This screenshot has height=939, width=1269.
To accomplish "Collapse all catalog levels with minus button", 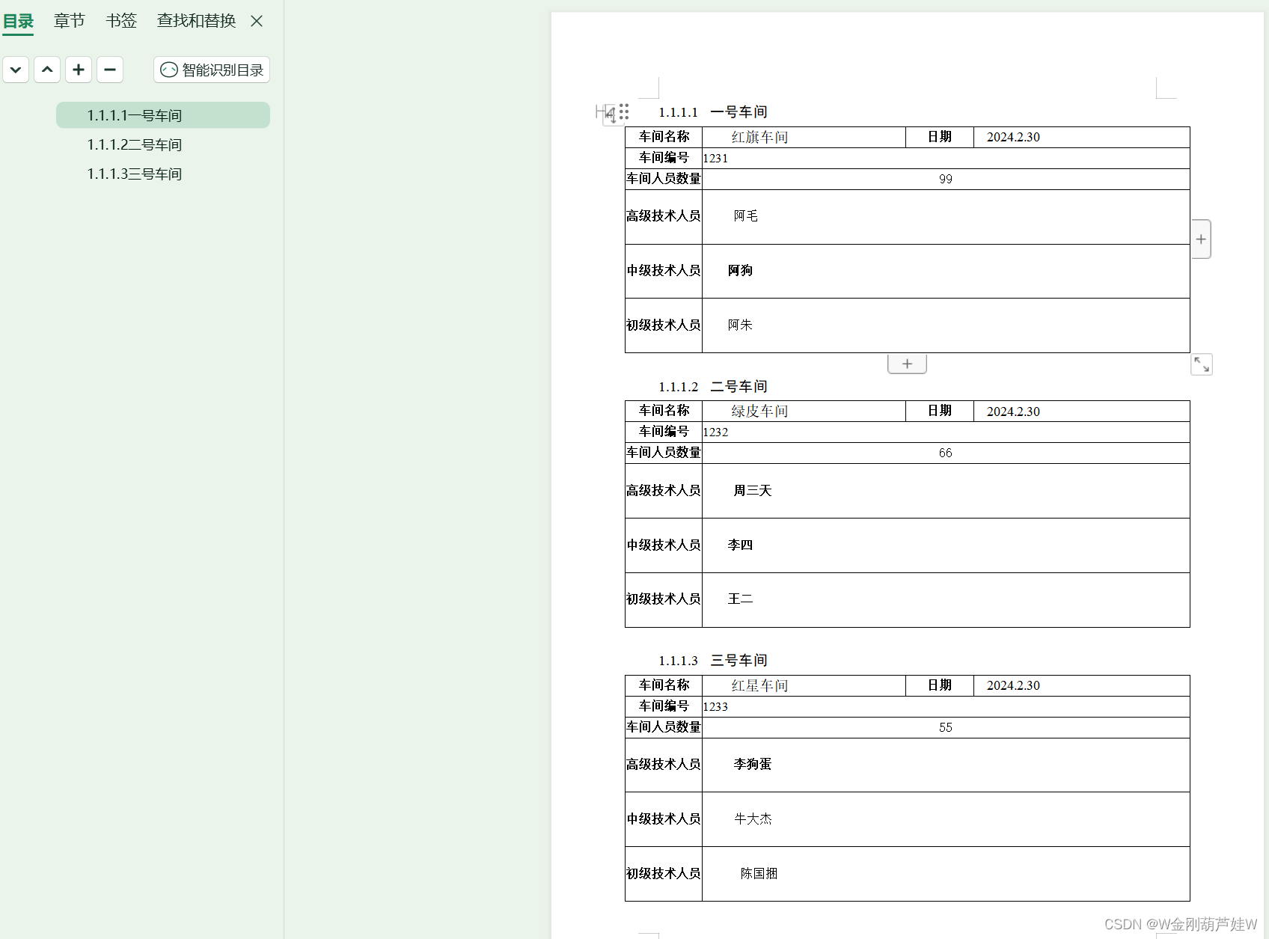I will (x=110, y=70).
